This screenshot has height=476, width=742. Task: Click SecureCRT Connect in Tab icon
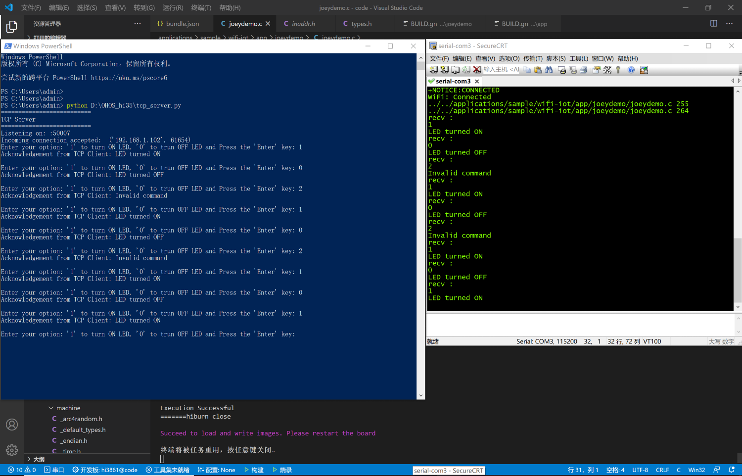point(456,70)
